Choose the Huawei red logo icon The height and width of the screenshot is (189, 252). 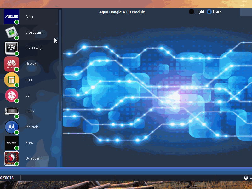click(12, 64)
